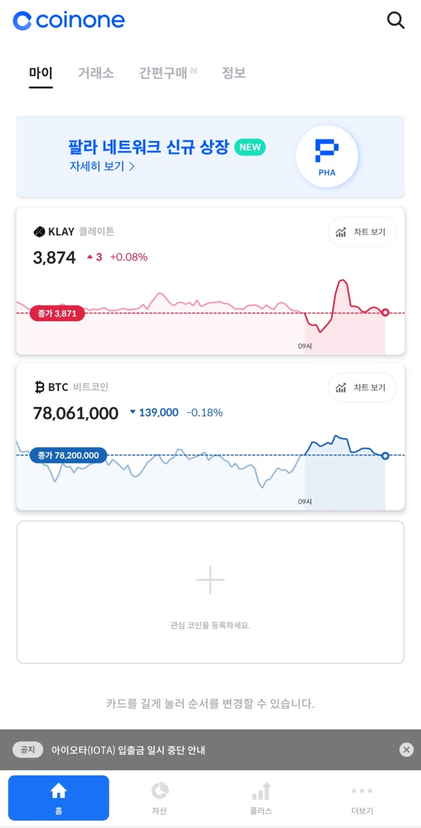Viewport: 421px width, 828px height.
Task: Select the 정보 tab
Action: click(x=233, y=73)
